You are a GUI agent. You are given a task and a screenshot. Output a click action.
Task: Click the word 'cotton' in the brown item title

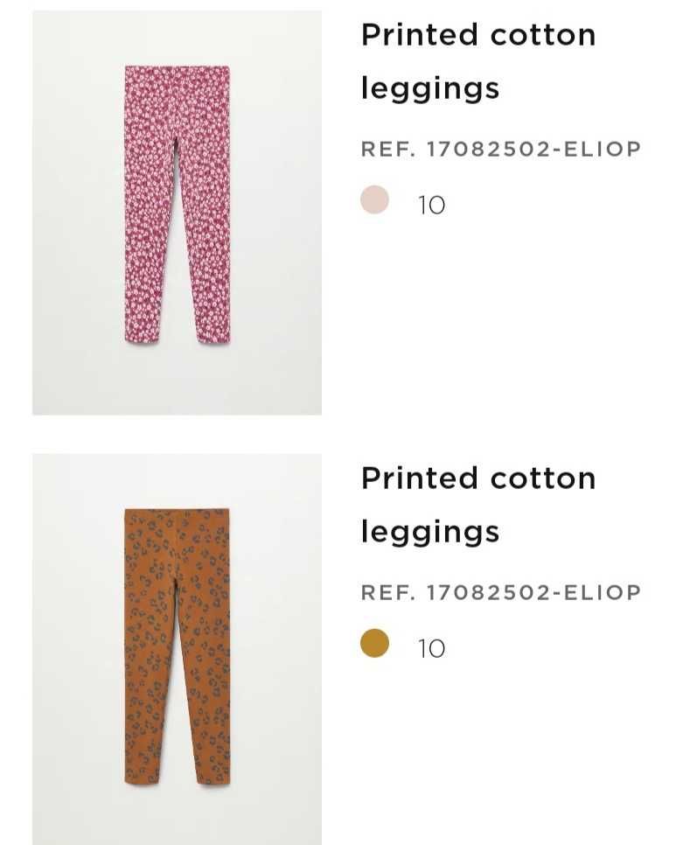pos(543,478)
